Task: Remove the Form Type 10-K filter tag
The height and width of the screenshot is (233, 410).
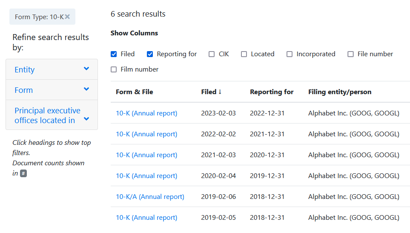Action: tap(67, 17)
